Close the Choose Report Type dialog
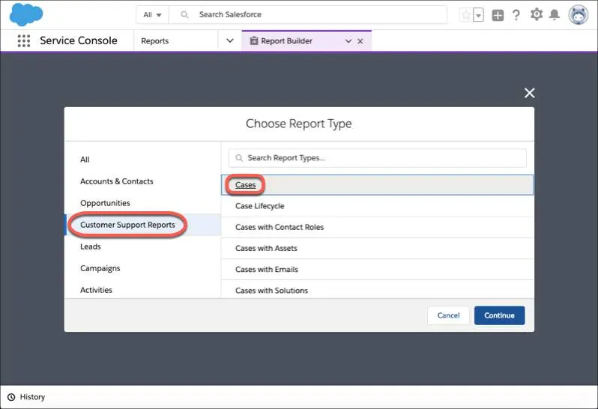Image resolution: width=598 pixels, height=409 pixels. (529, 93)
